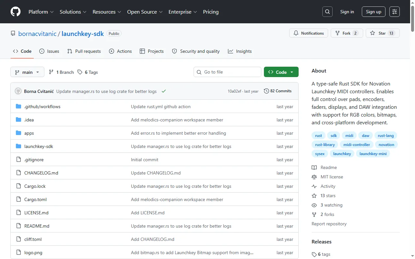Open the README.md file

coord(37,226)
